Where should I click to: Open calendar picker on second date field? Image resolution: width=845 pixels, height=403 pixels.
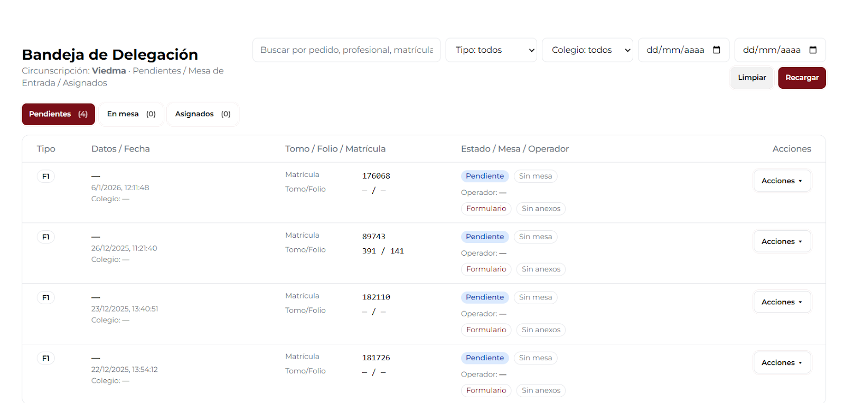click(x=813, y=50)
